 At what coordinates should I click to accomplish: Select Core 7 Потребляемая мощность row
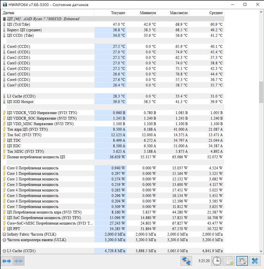(x=113, y=207)
